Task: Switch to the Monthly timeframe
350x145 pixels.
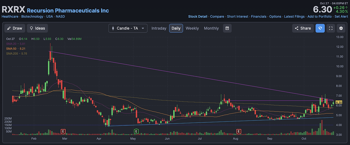Action: tap(211, 28)
